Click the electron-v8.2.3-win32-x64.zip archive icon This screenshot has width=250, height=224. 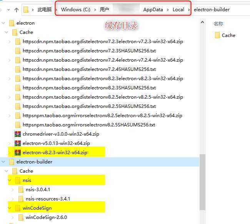18,153
